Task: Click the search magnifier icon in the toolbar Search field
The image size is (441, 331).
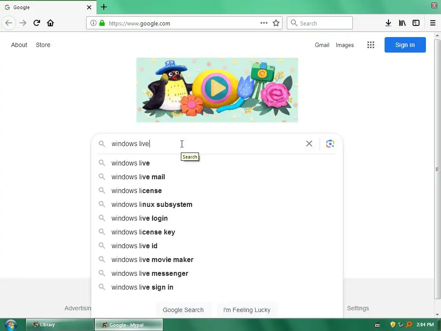Action: click(294, 23)
